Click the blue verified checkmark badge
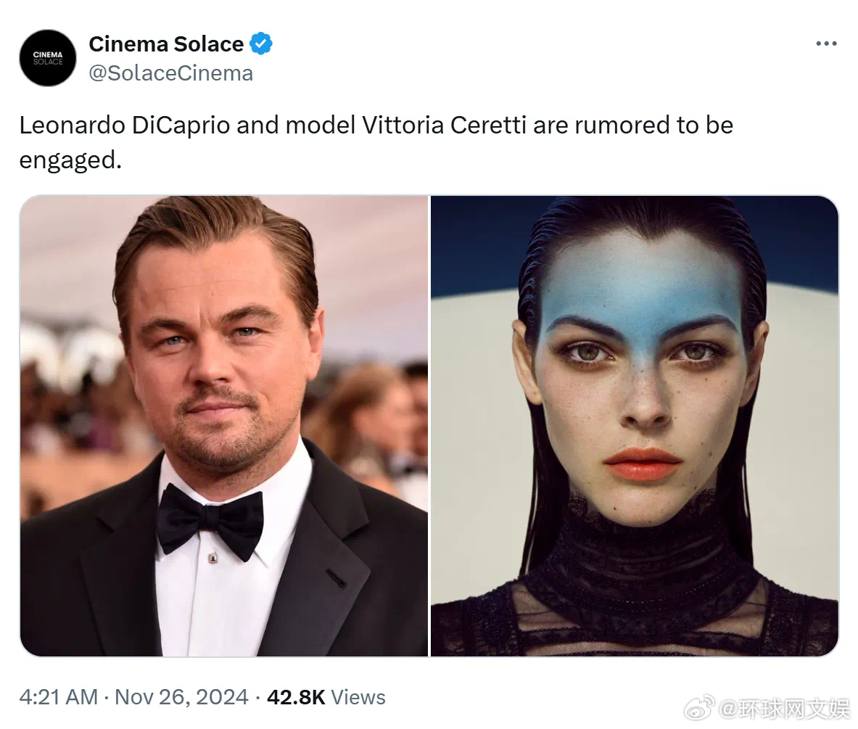Screen dimensions: 858x729 click(x=261, y=44)
